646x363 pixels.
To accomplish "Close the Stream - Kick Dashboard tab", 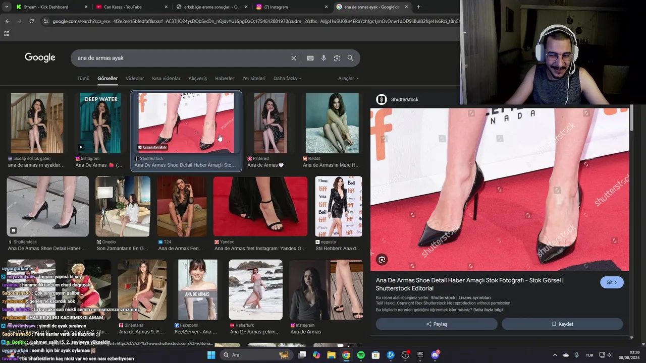I will (x=86, y=7).
